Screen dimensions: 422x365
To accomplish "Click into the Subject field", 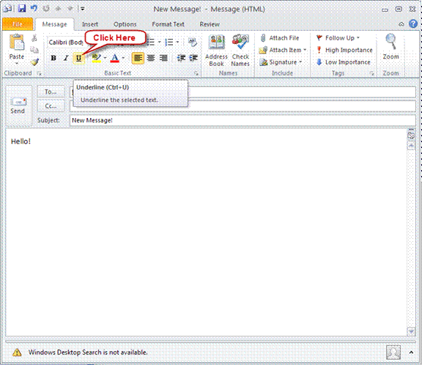I will 243,120.
